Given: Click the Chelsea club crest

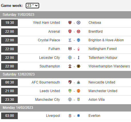Looking at the screenshot, I should [78, 23].
